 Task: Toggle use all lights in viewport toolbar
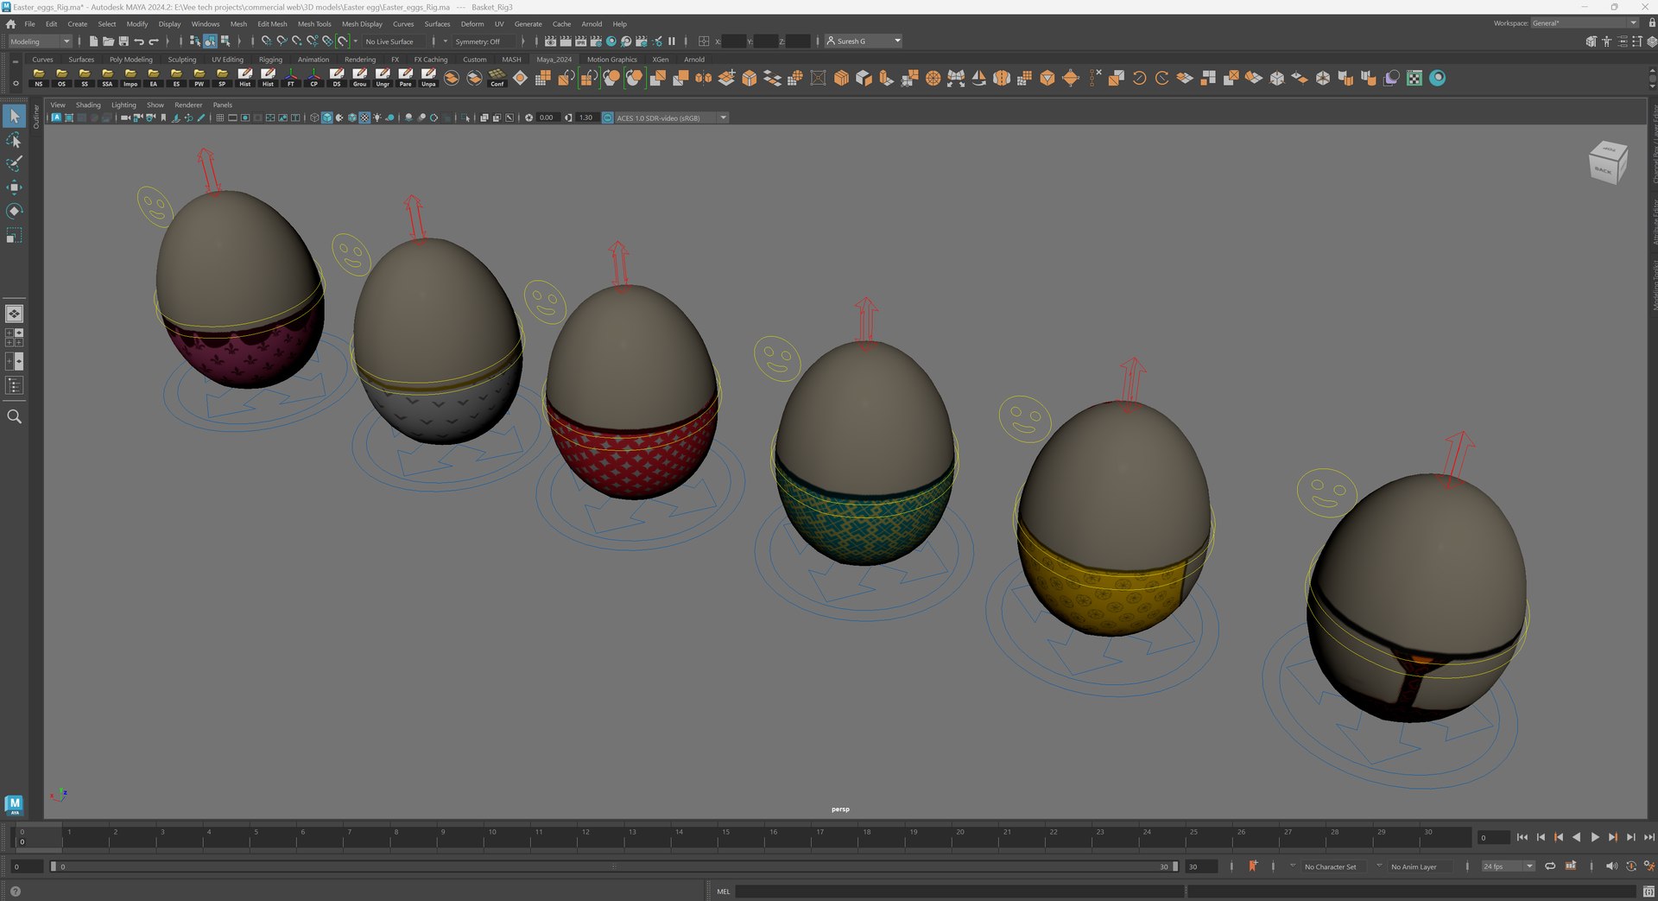point(377,117)
